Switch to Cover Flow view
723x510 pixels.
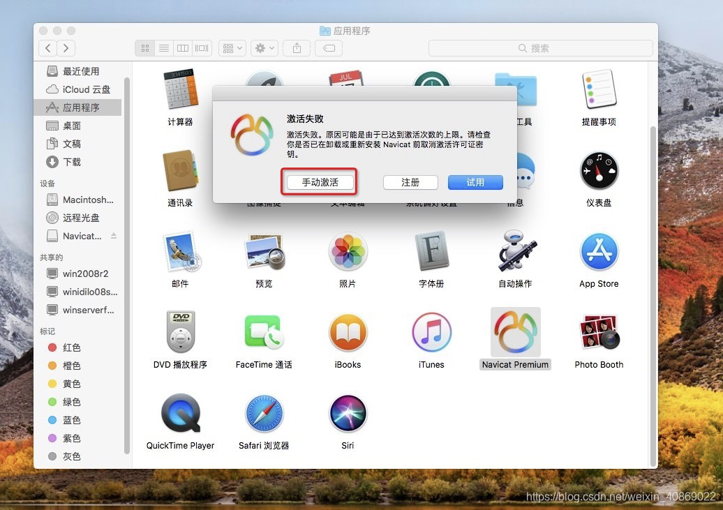(x=202, y=48)
